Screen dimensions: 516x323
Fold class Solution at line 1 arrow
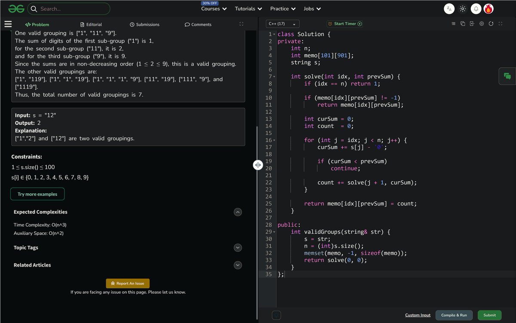click(274, 34)
